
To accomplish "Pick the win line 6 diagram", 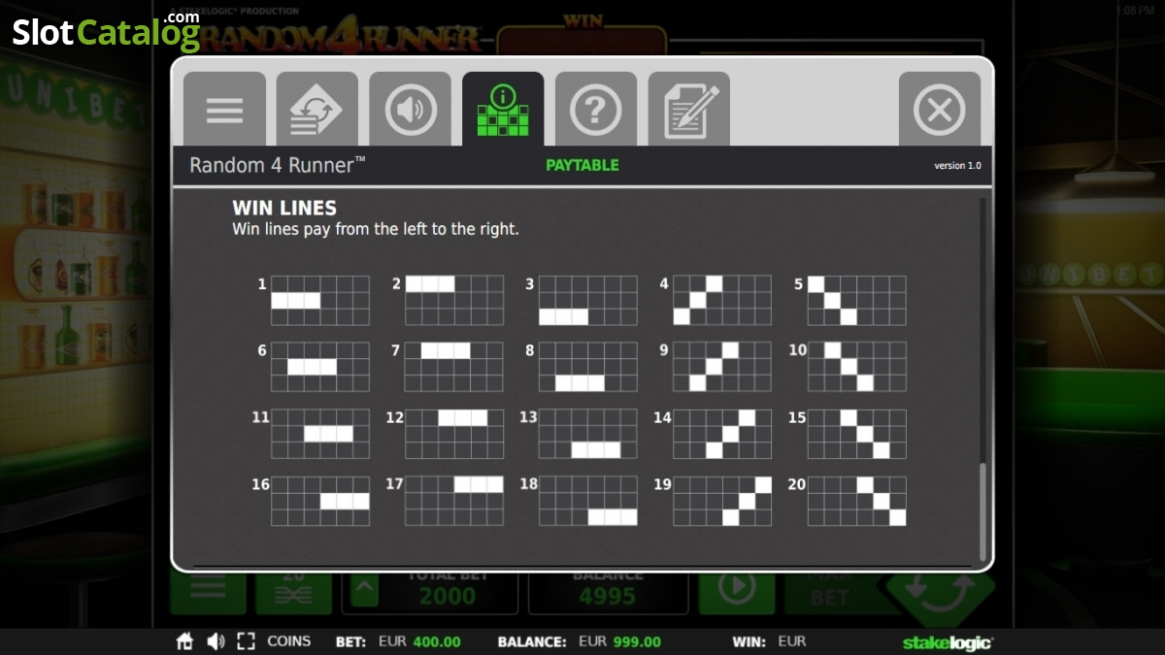I will [320, 367].
